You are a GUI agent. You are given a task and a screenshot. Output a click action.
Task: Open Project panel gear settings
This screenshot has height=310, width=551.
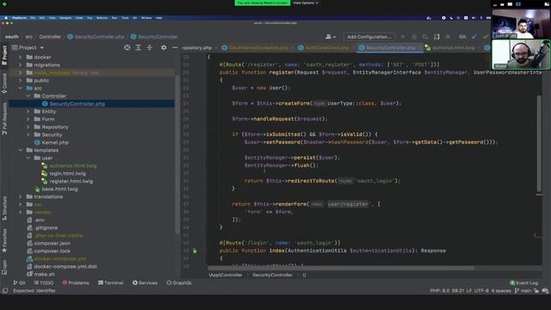point(164,47)
